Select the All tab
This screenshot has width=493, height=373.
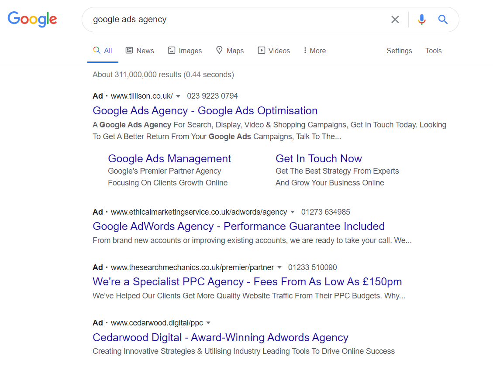(x=103, y=51)
